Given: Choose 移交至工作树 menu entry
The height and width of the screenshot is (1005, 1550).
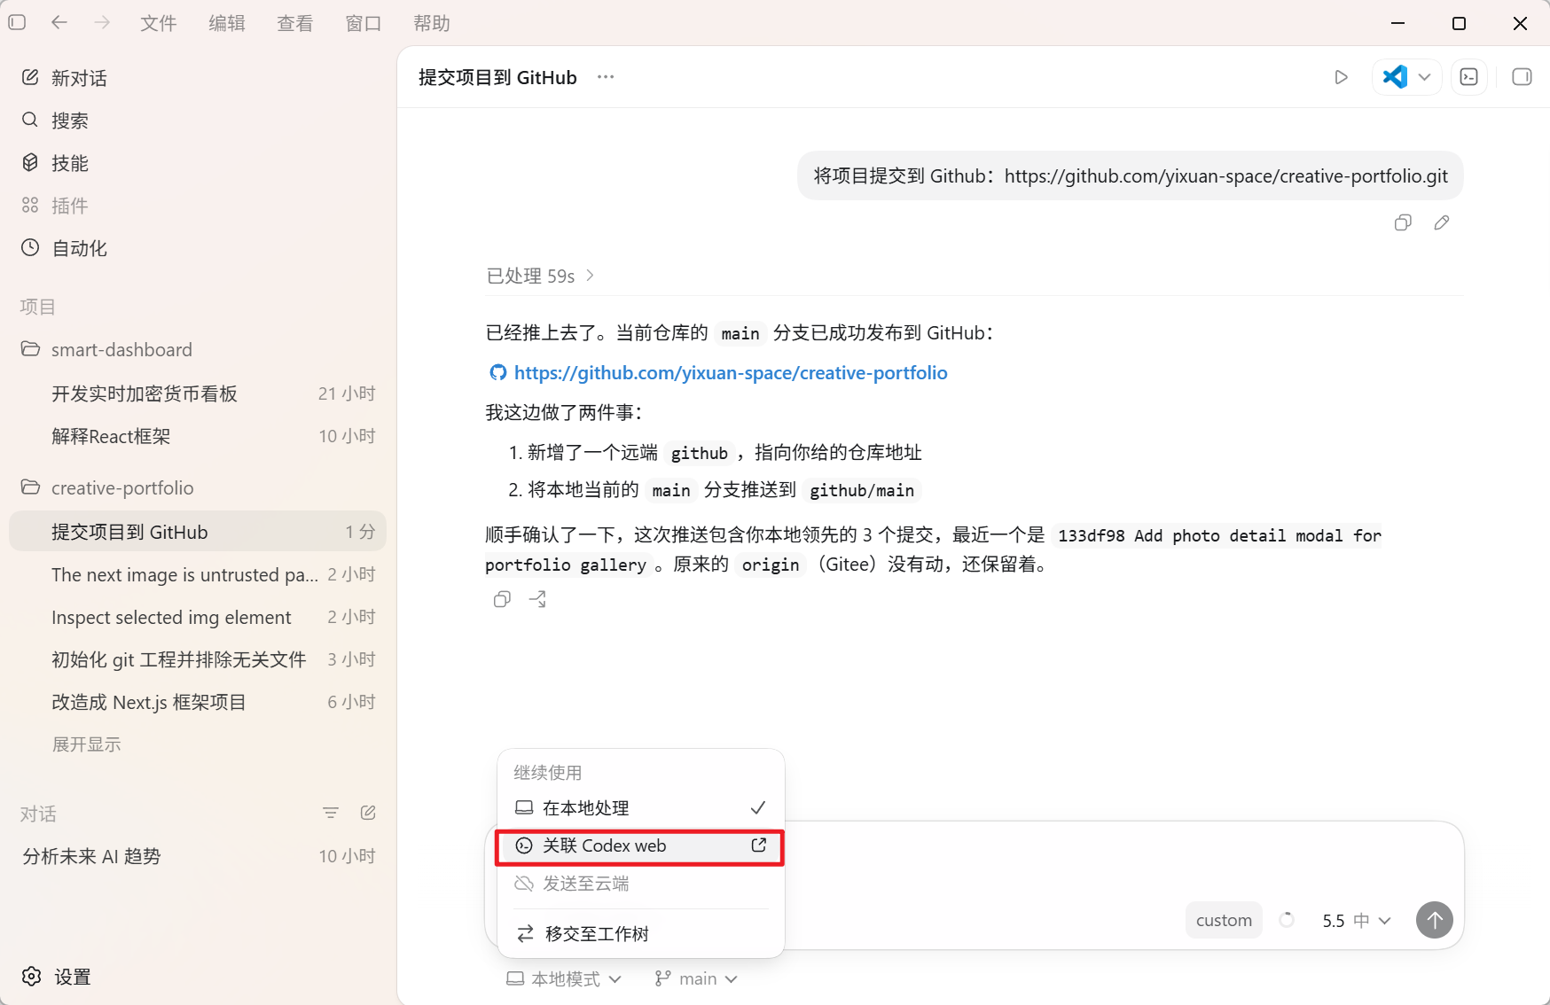Looking at the screenshot, I should pyautogui.click(x=641, y=934).
